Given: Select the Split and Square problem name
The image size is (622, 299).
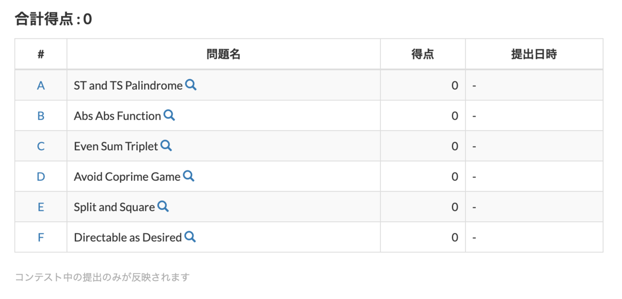Looking at the screenshot, I should click(114, 207).
